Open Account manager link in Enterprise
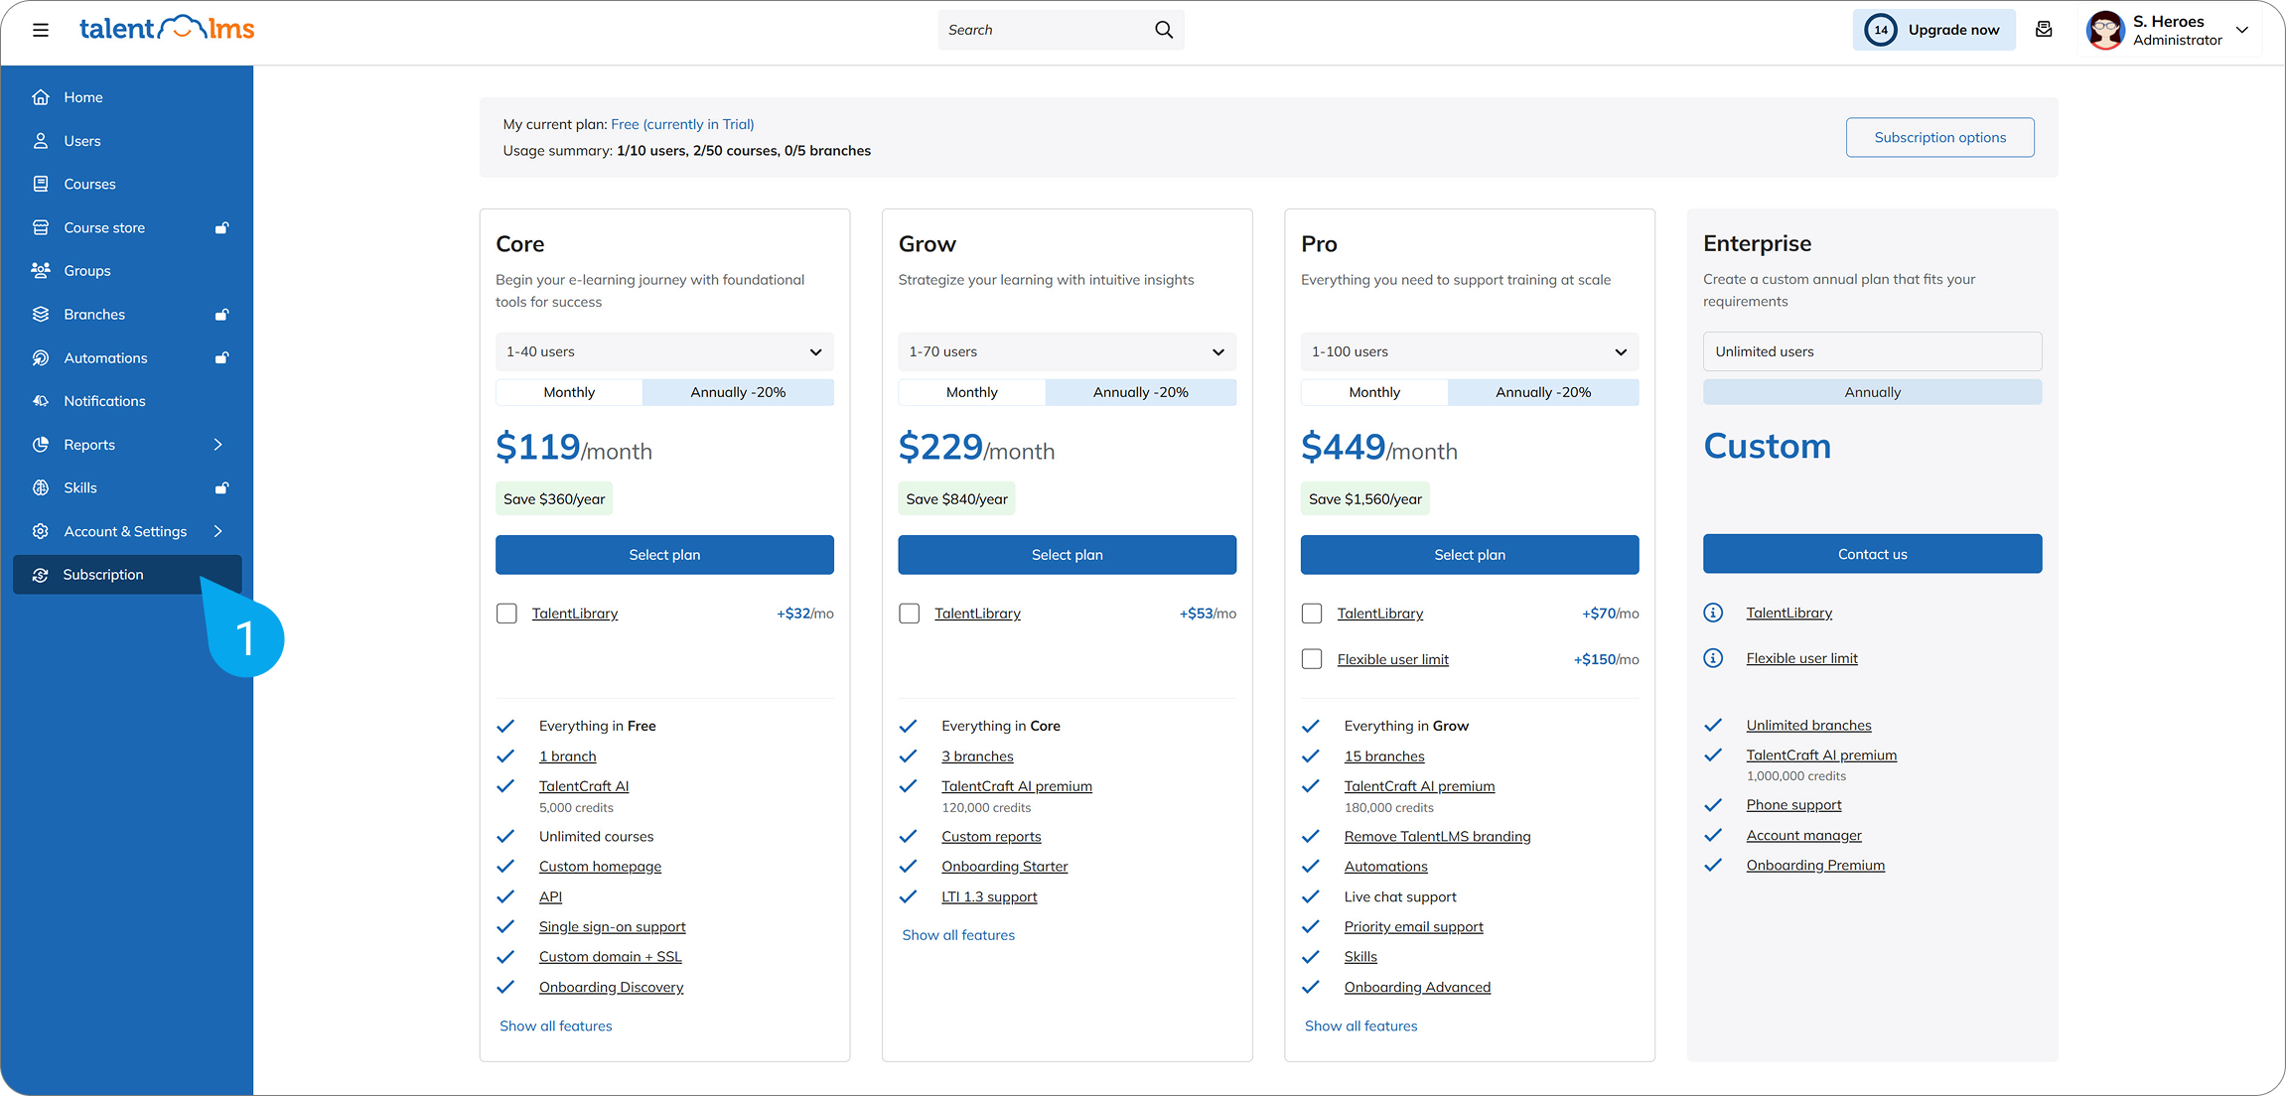This screenshot has height=1096, width=2286. click(x=1804, y=836)
